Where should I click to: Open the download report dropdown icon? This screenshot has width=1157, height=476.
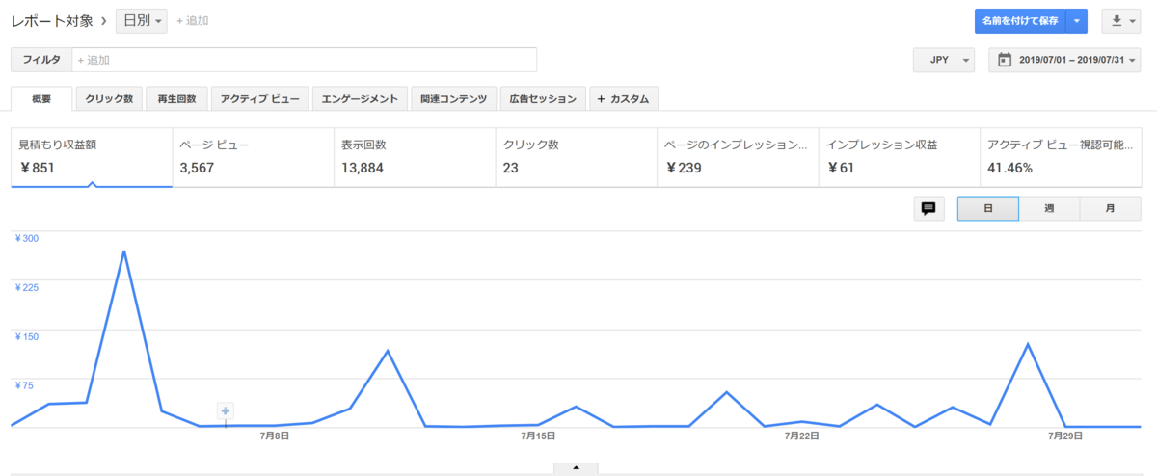(1123, 20)
